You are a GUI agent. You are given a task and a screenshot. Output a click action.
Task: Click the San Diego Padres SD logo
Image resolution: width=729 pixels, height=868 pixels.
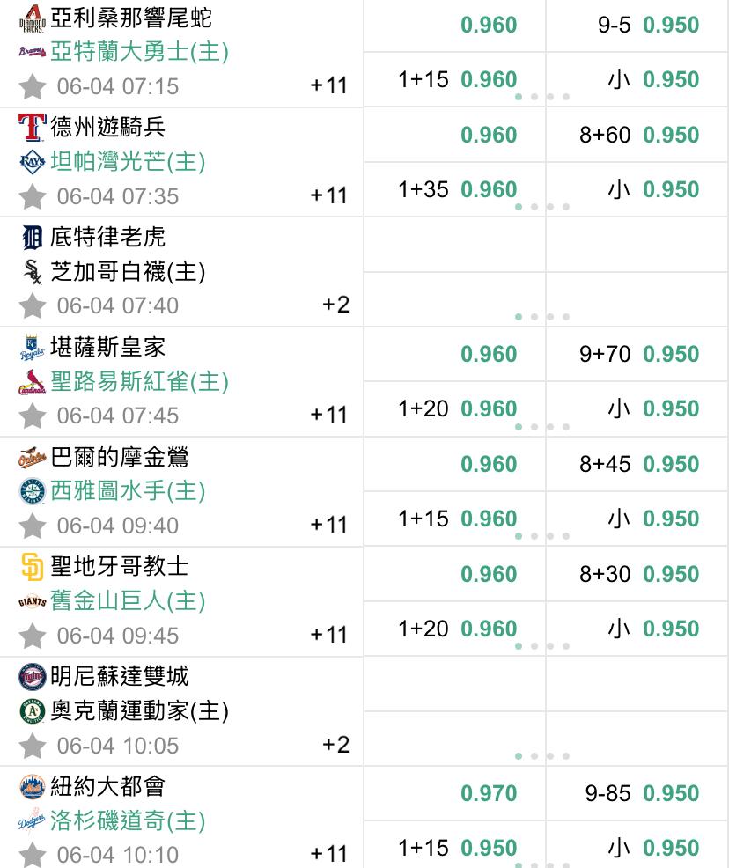pyautogui.click(x=32, y=567)
